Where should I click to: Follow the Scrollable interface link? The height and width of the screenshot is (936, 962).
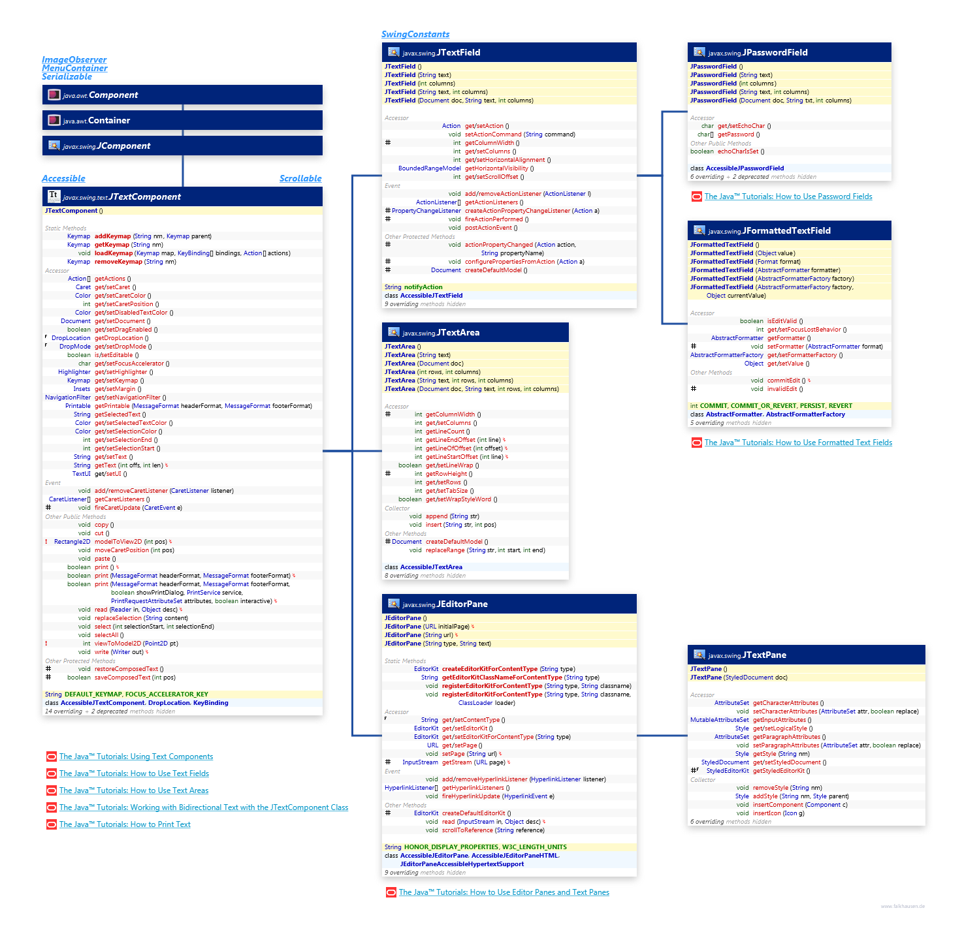300,178
